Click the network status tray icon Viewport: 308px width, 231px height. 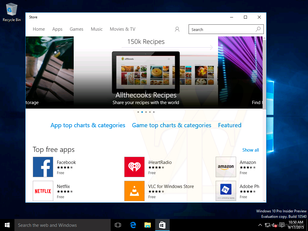coord(267,225)
